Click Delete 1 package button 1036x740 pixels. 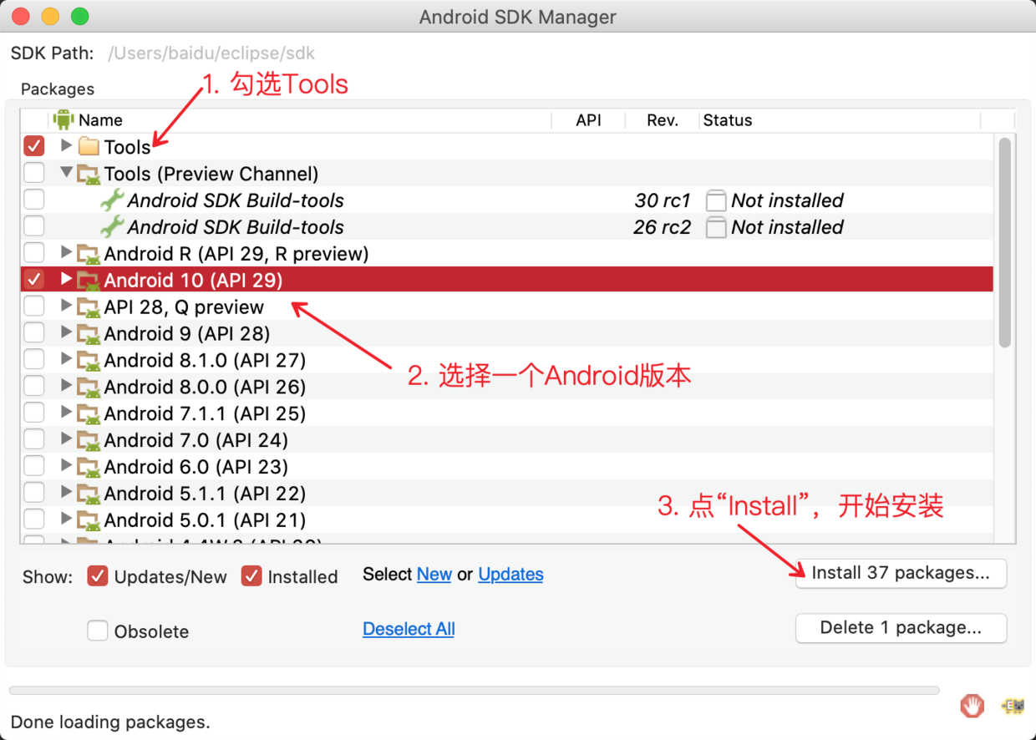pos(901,628)
